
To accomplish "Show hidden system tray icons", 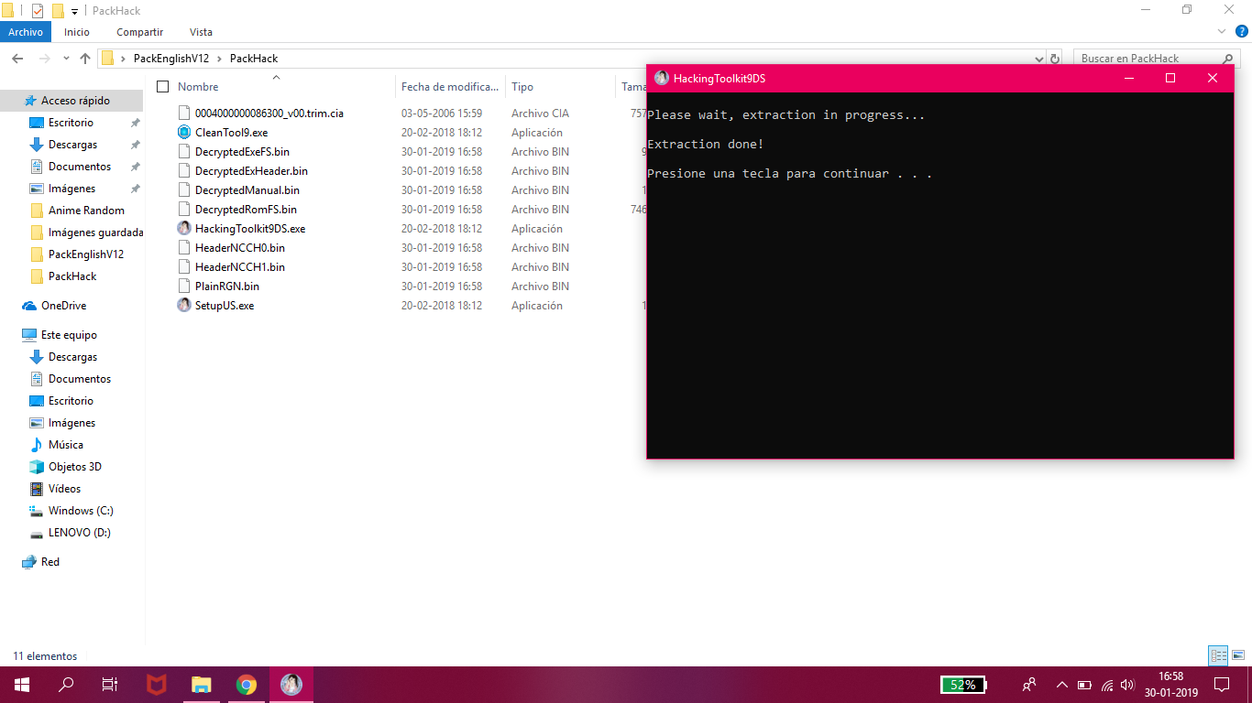I will coord(1062,685).
